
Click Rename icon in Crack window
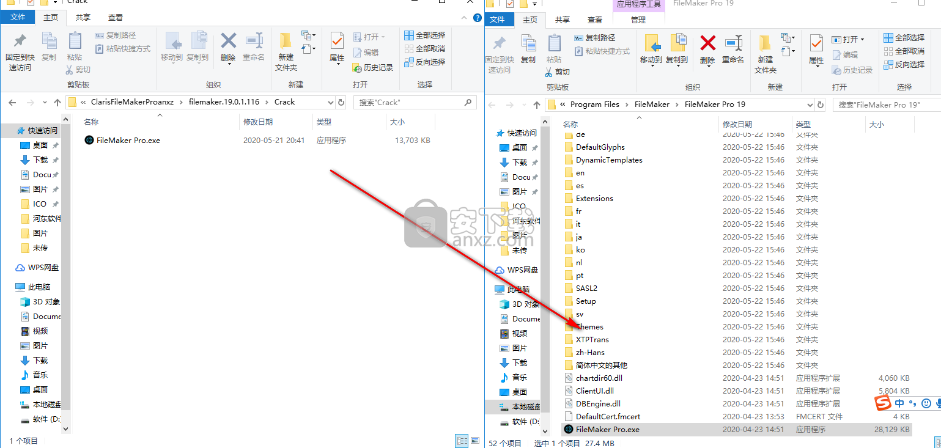(254, 47)
